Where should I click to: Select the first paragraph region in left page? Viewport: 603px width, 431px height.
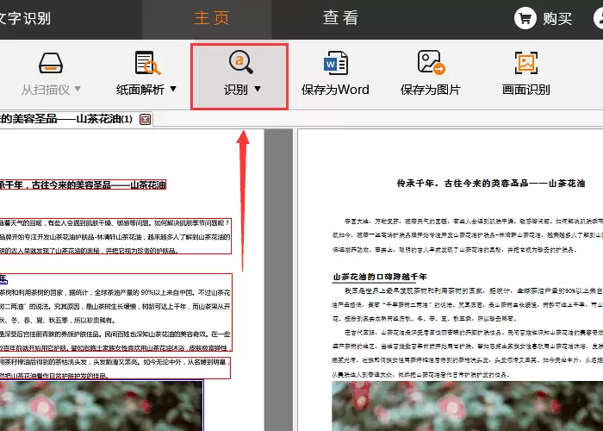click(115, 236)
